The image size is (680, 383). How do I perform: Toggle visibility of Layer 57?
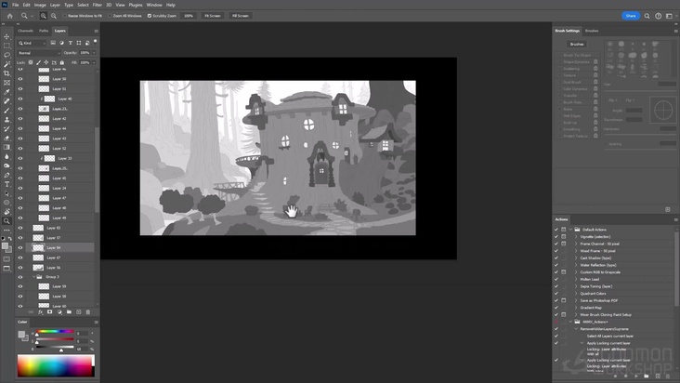tap(20, 238)
